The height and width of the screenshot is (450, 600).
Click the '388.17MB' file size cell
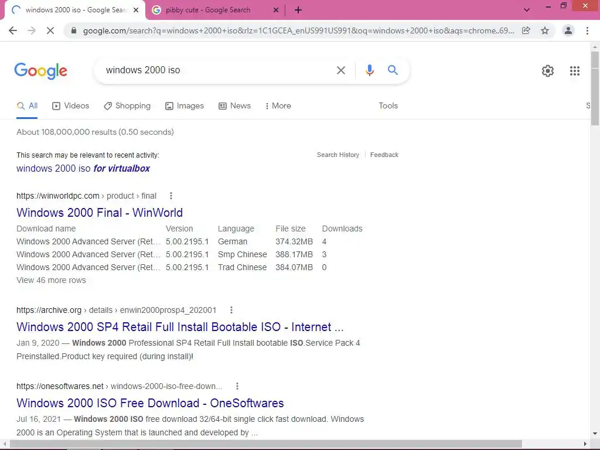(294, 254)
